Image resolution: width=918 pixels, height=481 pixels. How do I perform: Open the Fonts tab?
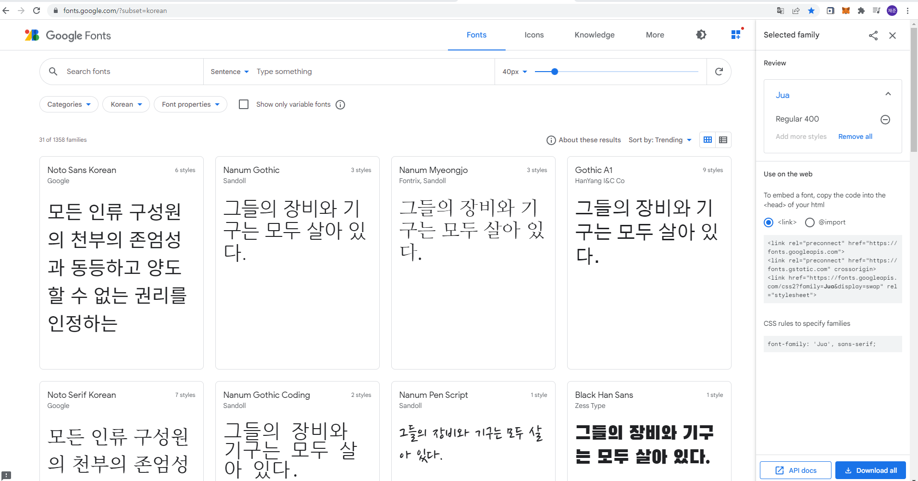click(476, 35)
